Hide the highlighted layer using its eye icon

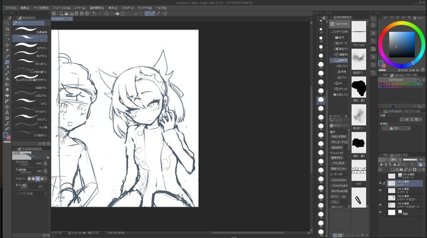pyautogui.click(x=381, y=183)
